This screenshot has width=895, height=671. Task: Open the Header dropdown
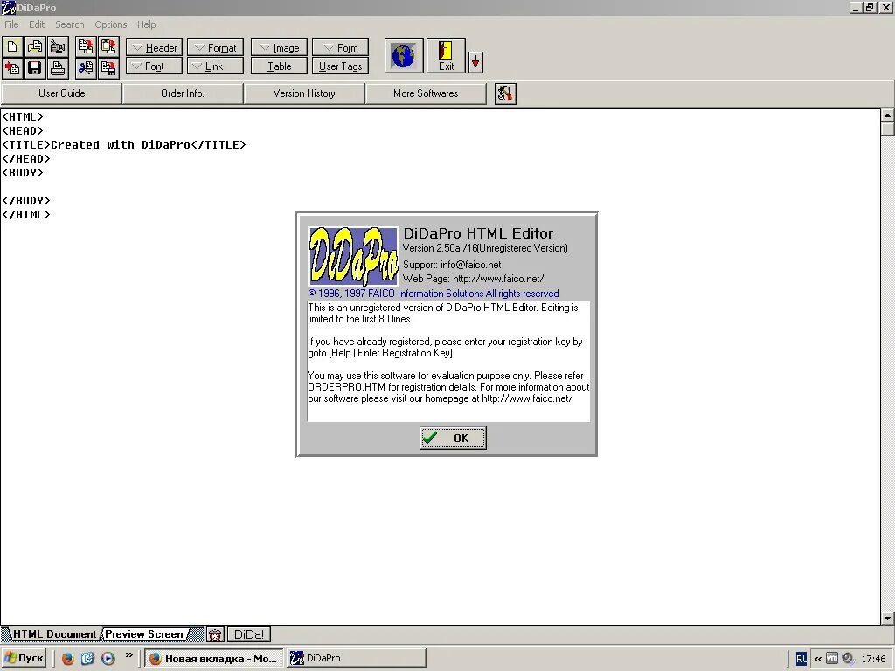click(x=154, y=48)
